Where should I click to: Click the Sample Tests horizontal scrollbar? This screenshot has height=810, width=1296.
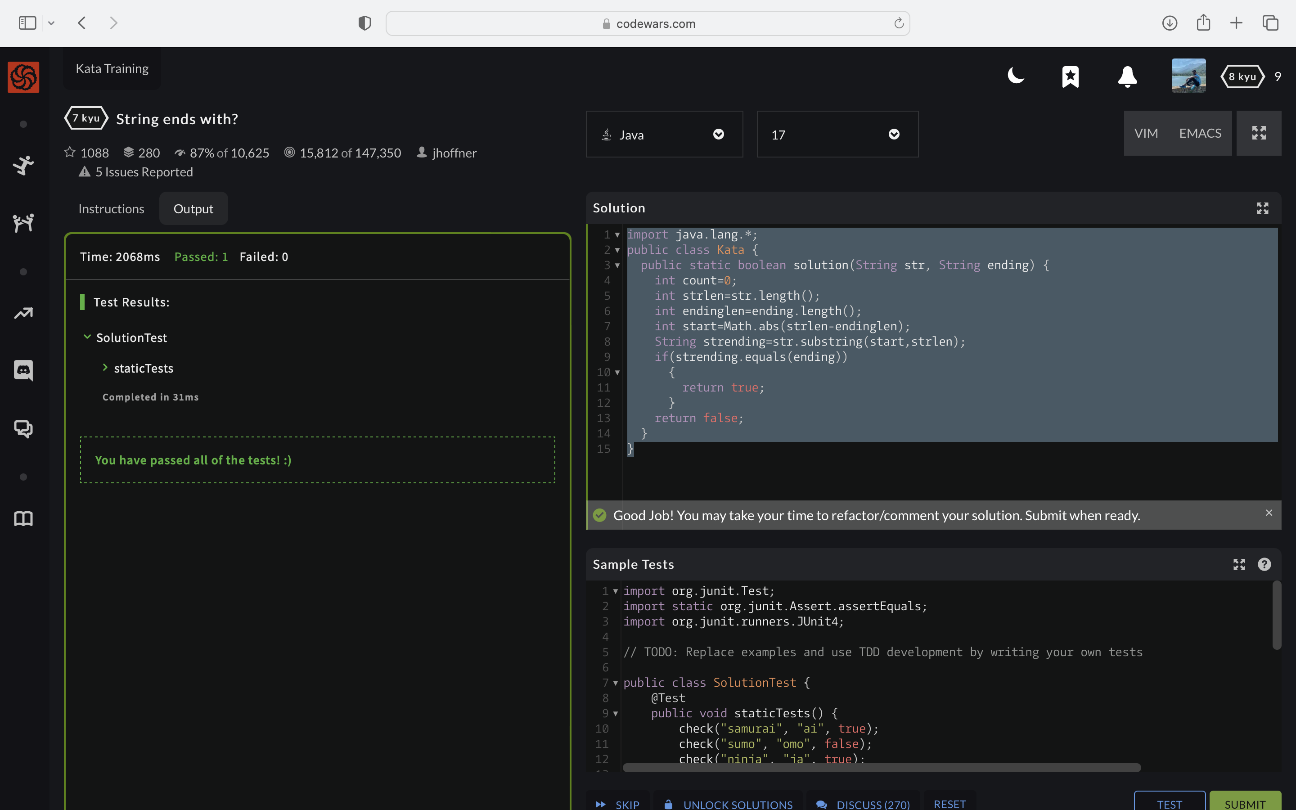click(881, 767)
